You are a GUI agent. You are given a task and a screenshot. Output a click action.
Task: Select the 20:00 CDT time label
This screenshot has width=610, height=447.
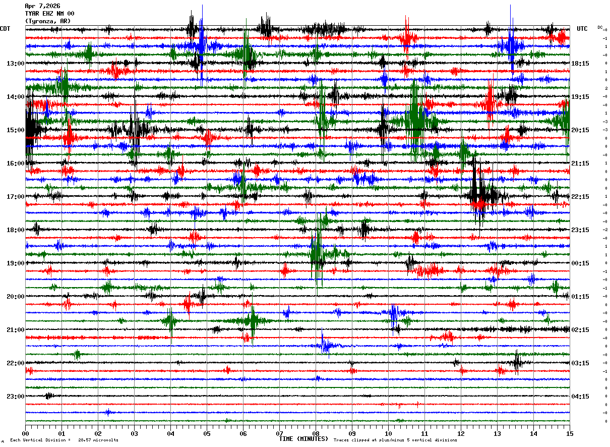pyautogui.click(x=16, y=297)
